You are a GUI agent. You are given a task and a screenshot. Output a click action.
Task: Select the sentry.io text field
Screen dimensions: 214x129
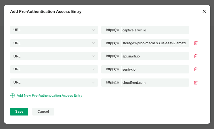(155, 69)
